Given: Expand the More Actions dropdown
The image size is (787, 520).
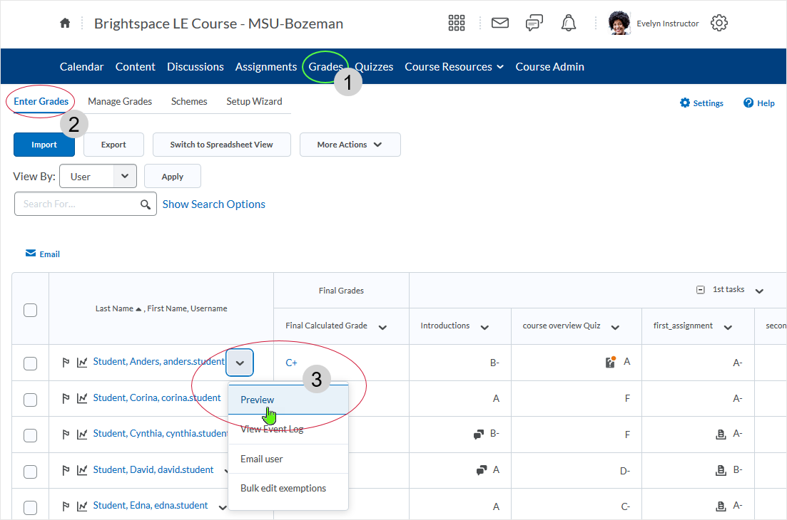Looking at the screenshot, I should coord(350,145).
